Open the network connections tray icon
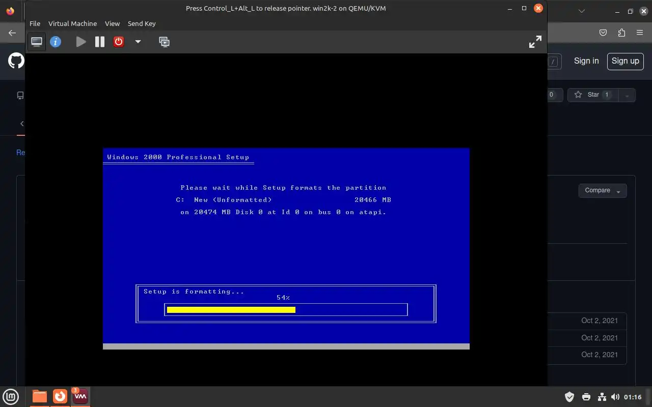 (602, 397)
